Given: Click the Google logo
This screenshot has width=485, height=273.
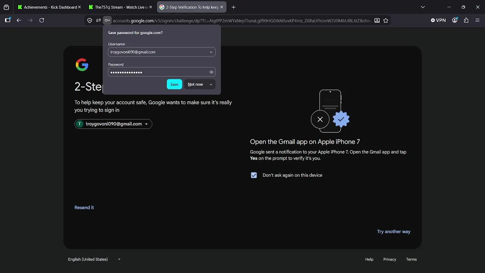Looking at the screenshot, I should coord(82,65).
